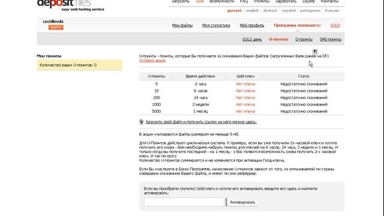384x216 pixels.
Task: Open the Gold top menu item
Action: [200, 1]
